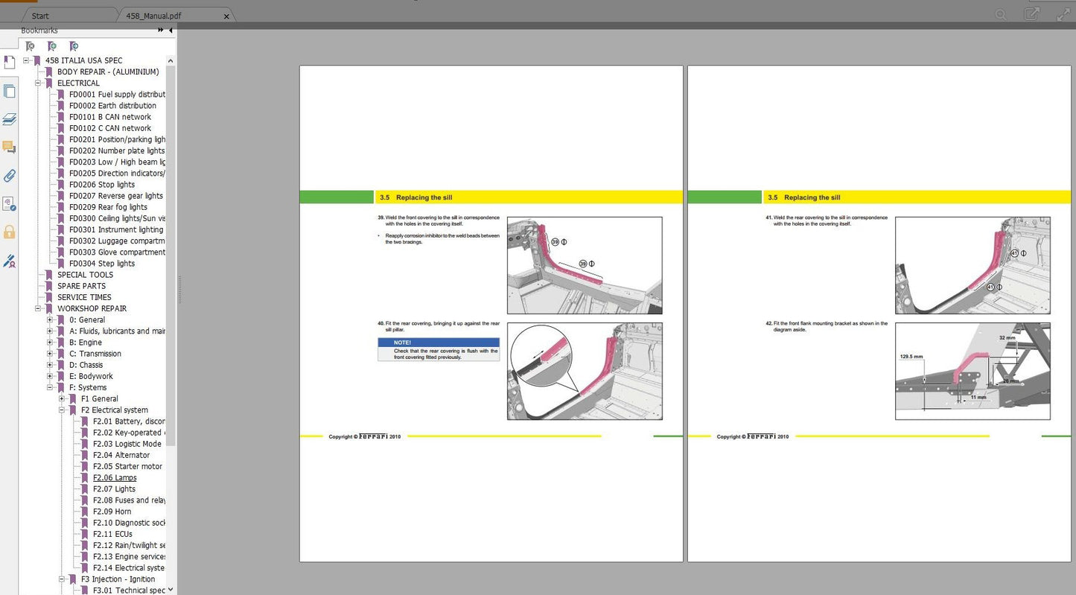Open the Bookmarks panel icon in sidebar

tap(9, 63)
